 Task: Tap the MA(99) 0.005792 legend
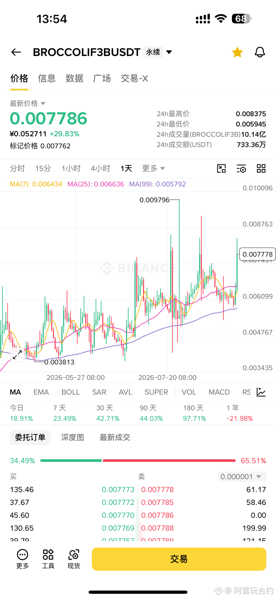tap(157, 184)
